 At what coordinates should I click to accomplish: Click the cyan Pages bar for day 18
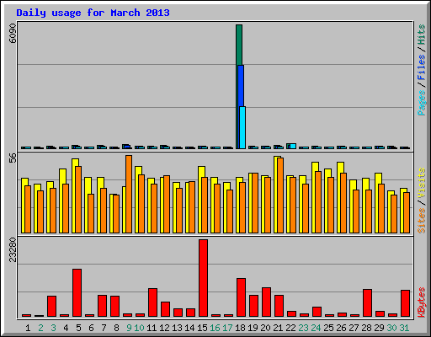point(242,127)
